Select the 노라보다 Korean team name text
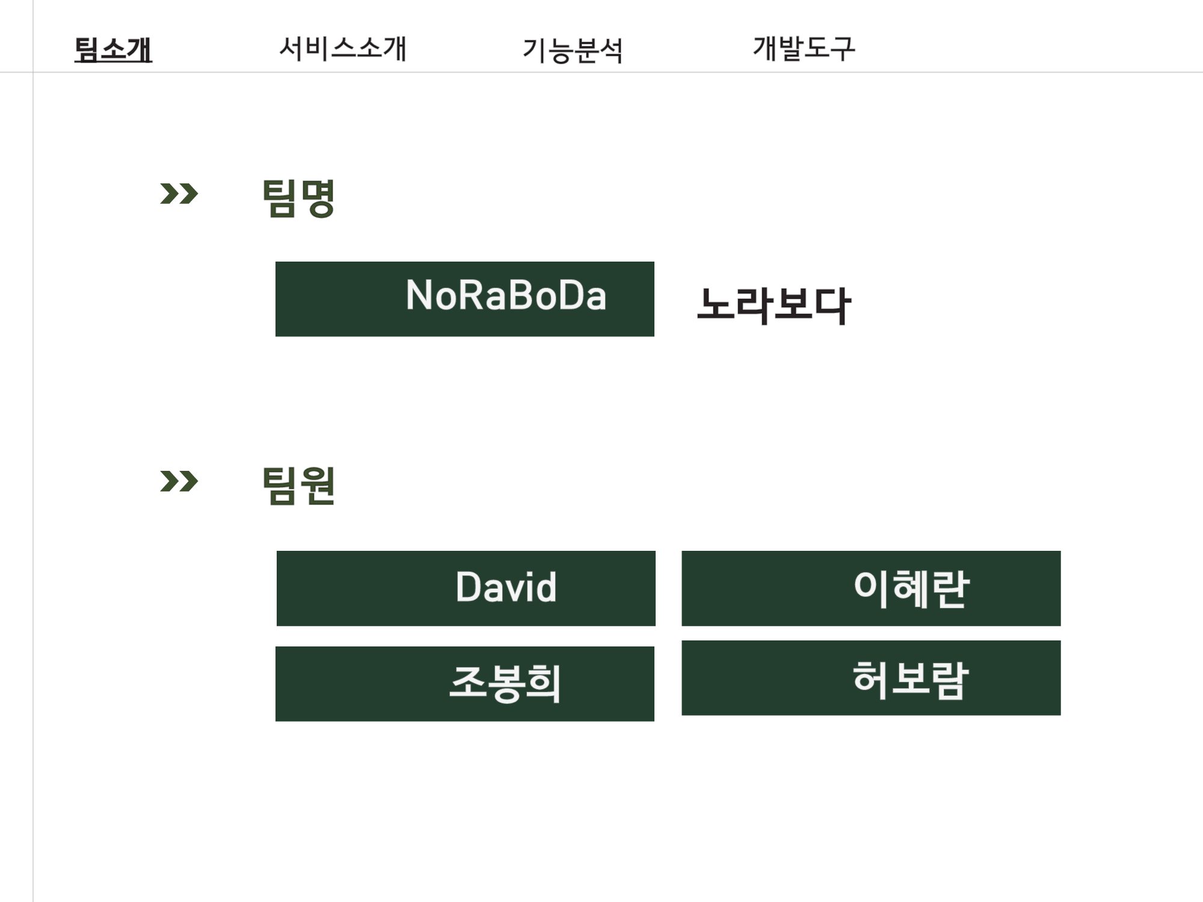1203x902 pixels. (x=774, y=305)
